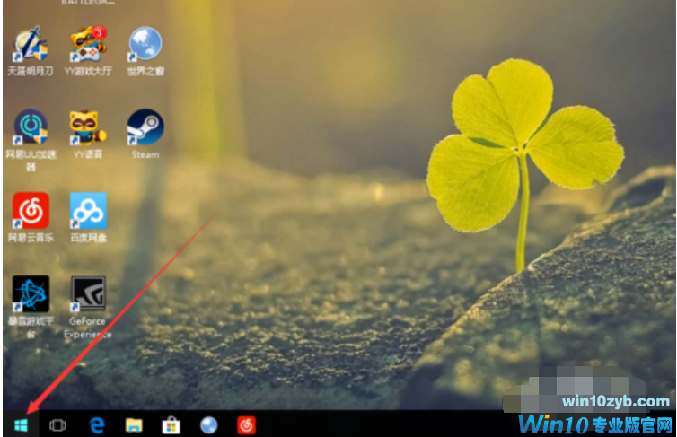Image resolution: width=677 pixels, height=437 pixels.
Task: Select the YY语音 desktop shortcut
Action: point(88,129)
